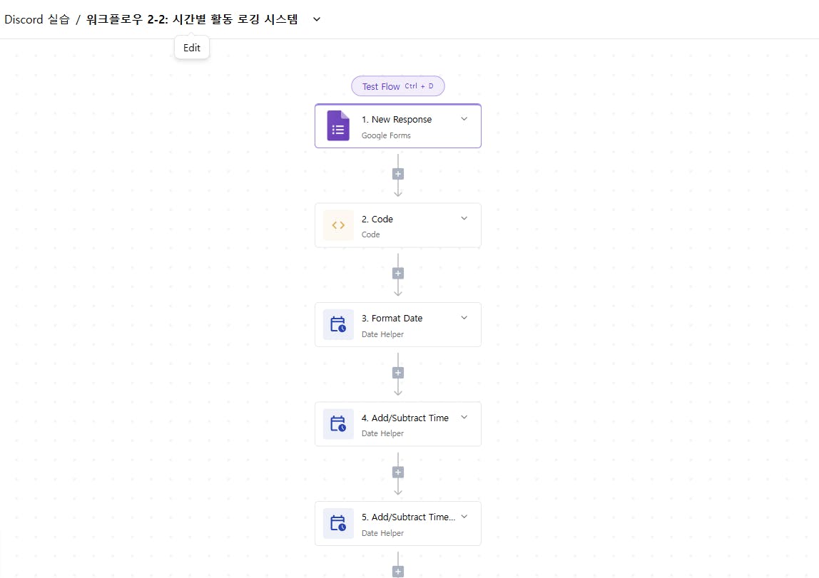Expand the Format Date node chevron
The height and width of the screenshot is (578, 819).
coord(464,318)
